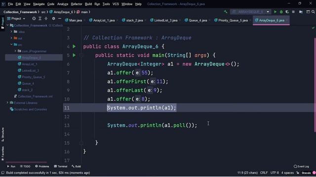Select Queue_4 in the project tree

(x=26, y=83)
